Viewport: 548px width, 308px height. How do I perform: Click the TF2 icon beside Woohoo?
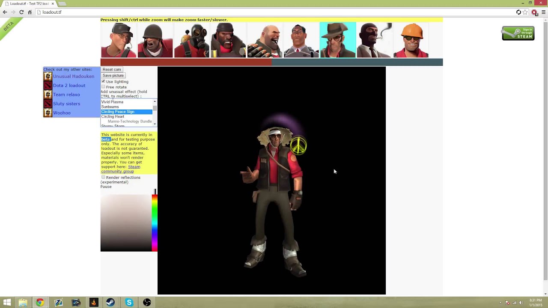(x=48, y=113)
